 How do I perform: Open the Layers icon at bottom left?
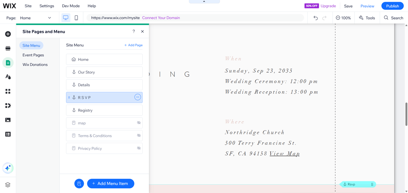(8, 185)
